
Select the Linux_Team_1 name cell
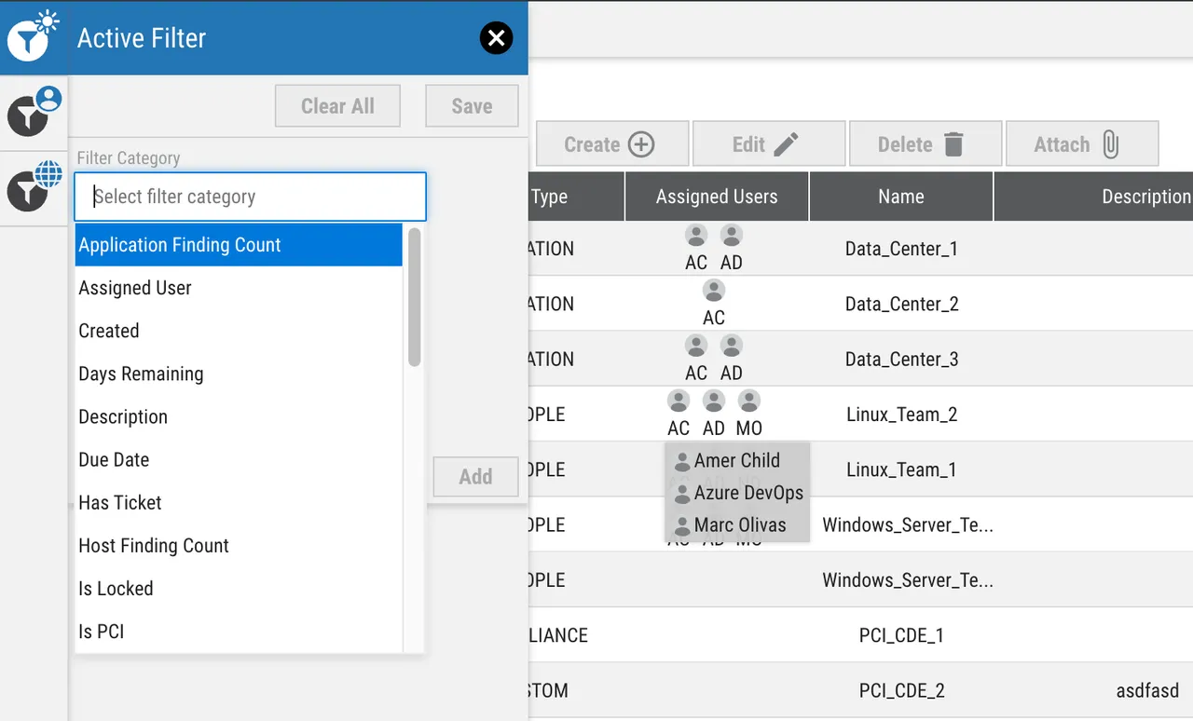tap(901, 469)
